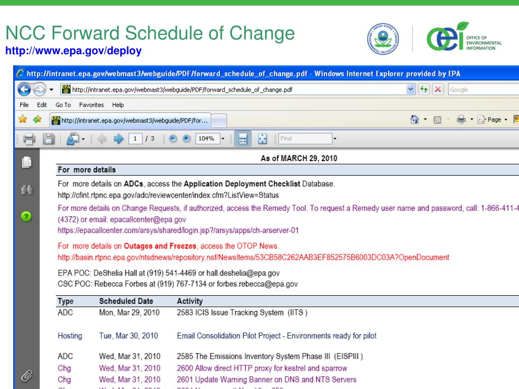
Task: Click the "Tue, Mar 30, 2010" date cell
Action: coord(128,336)
